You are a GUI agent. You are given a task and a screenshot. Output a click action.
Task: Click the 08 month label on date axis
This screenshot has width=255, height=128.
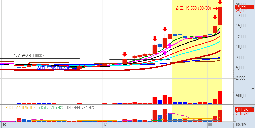pyautogui.click(x=210, y=125)
